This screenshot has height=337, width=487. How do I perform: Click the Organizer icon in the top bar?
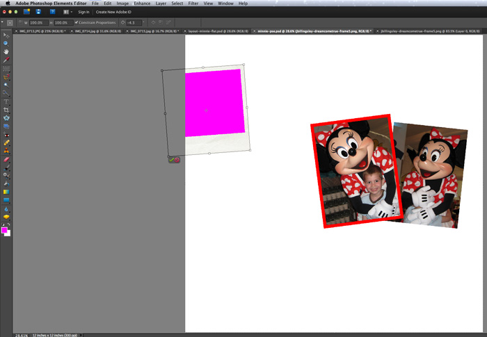click(x=26, y=12)
